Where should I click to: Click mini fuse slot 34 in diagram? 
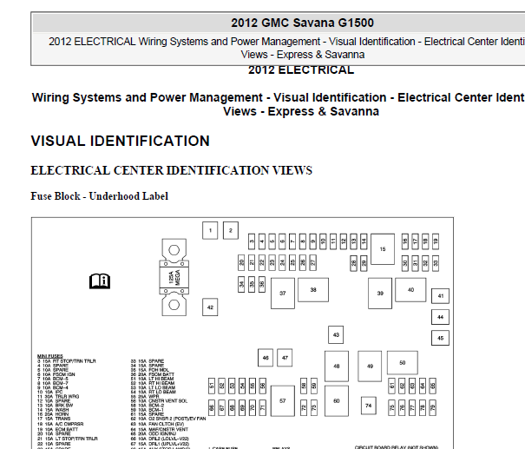coord(241,285)
